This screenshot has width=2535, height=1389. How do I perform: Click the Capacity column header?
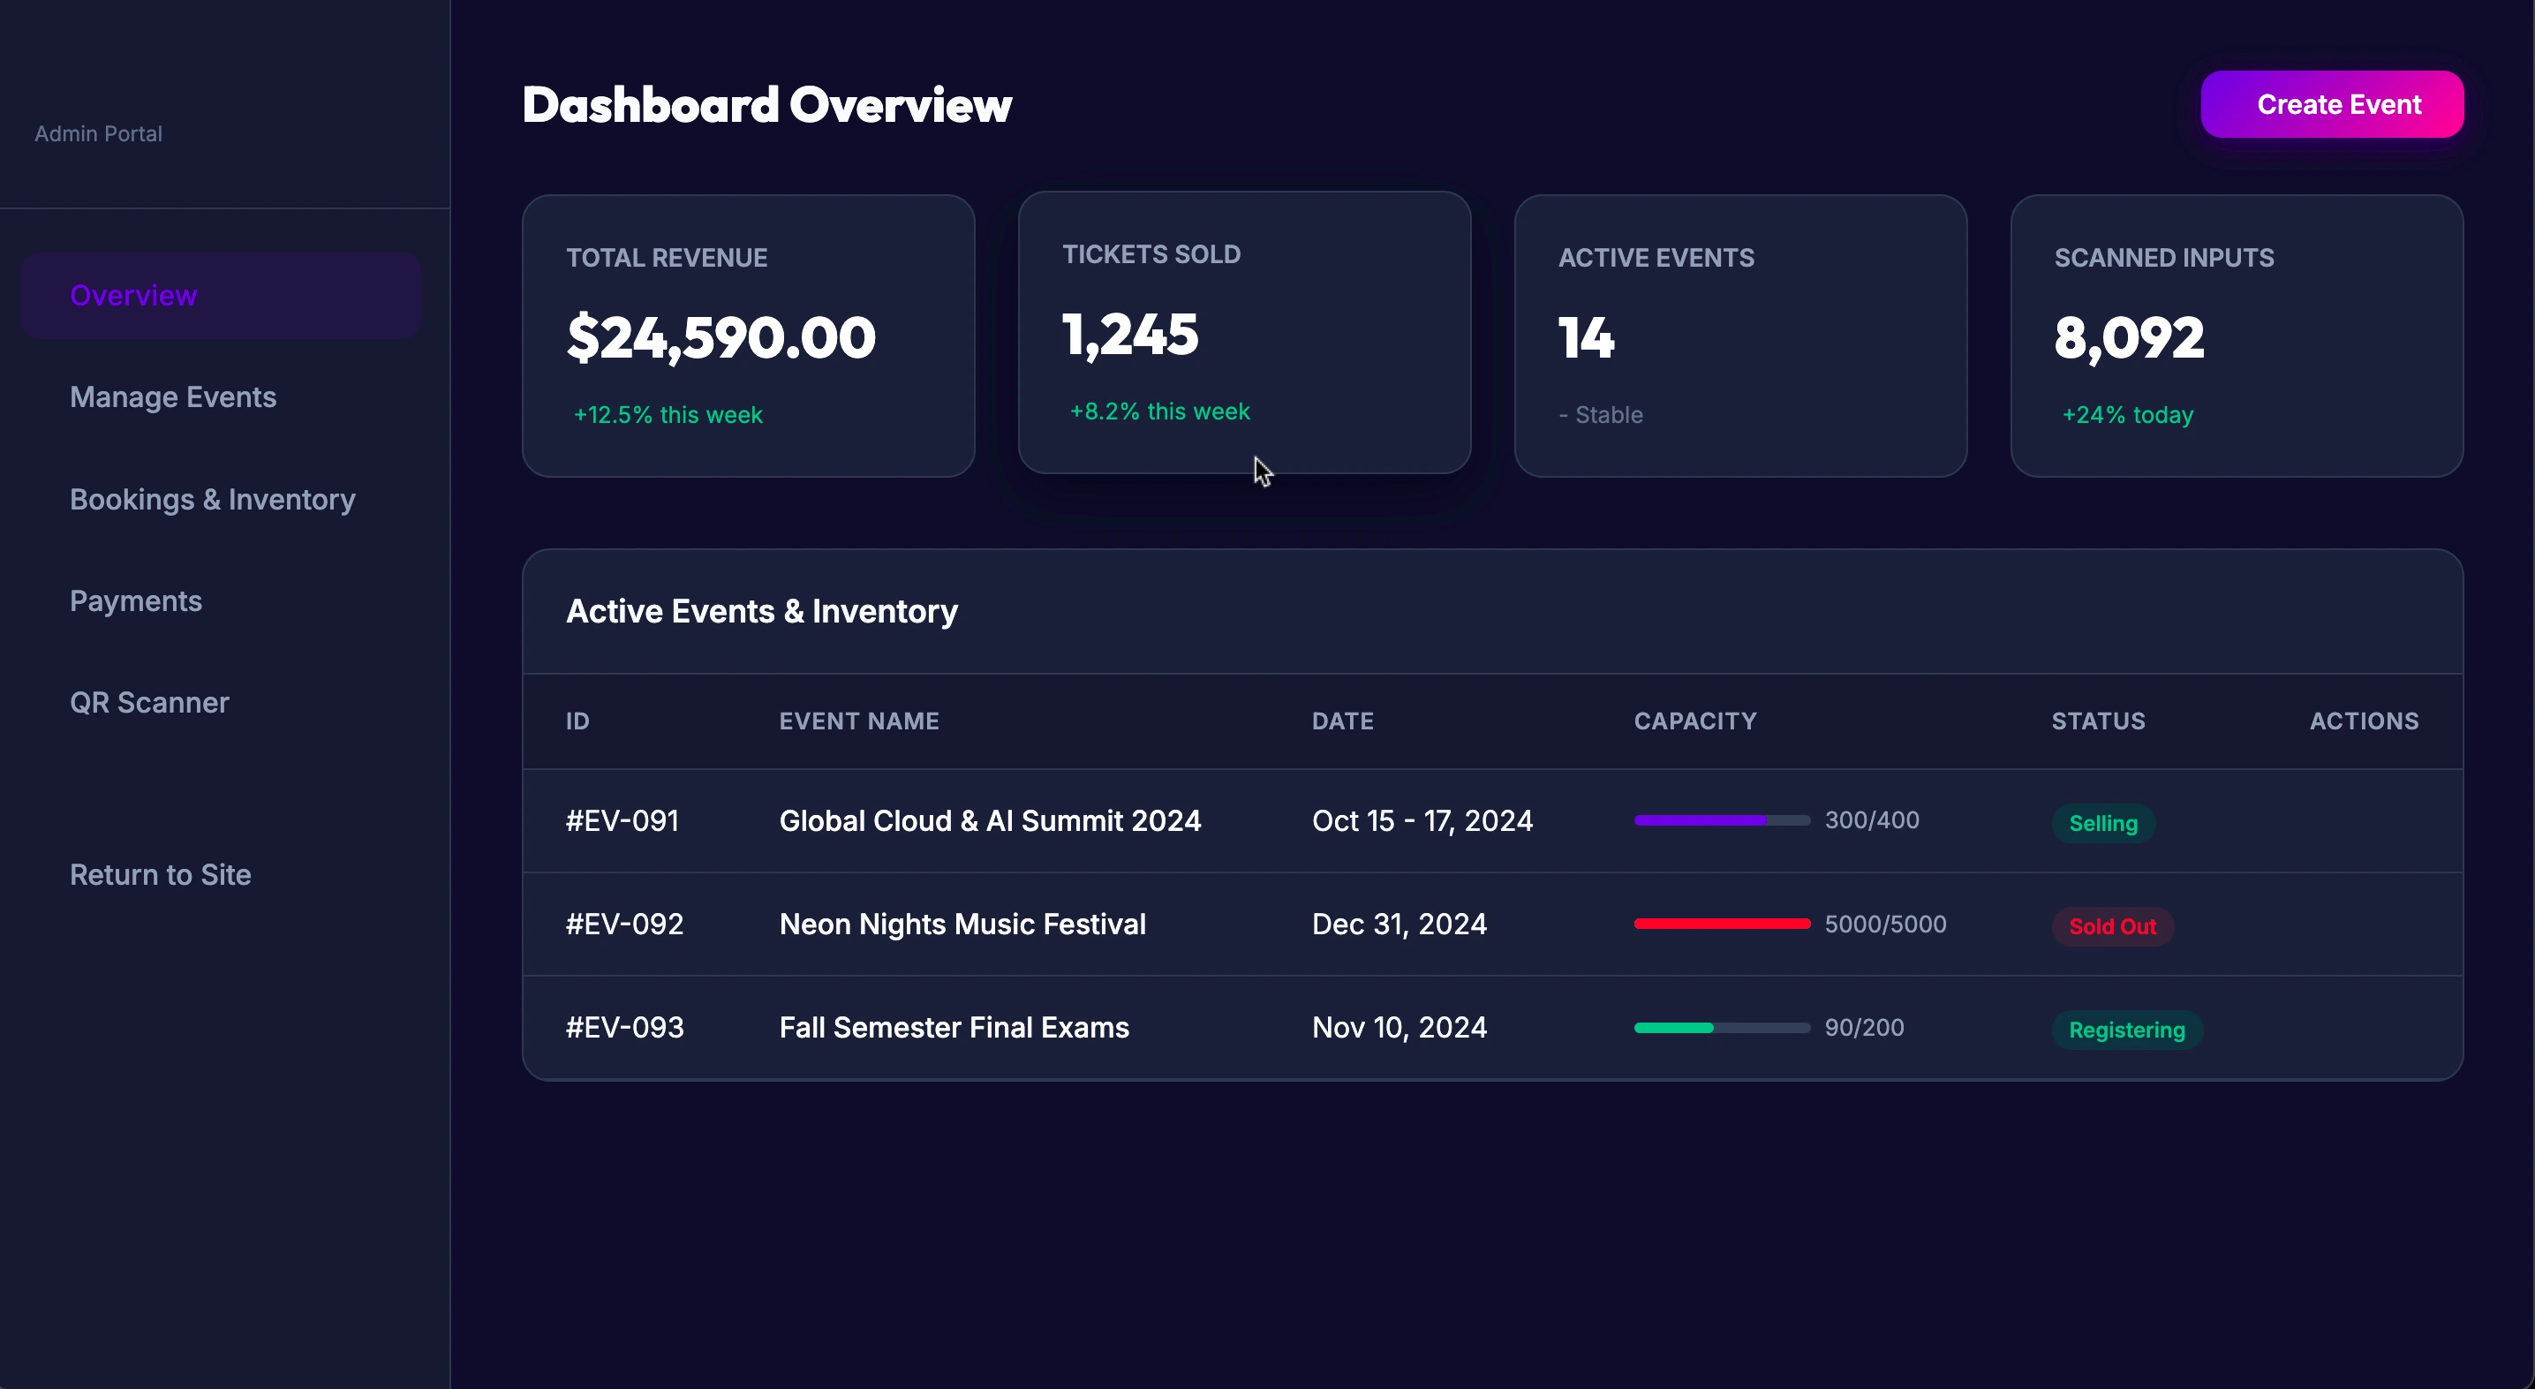pos(1694,721)
